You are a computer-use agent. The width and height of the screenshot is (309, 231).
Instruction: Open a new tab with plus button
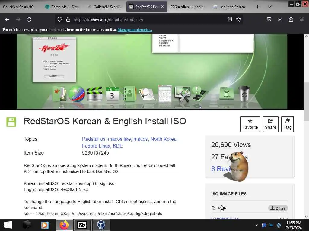(258, 7)
